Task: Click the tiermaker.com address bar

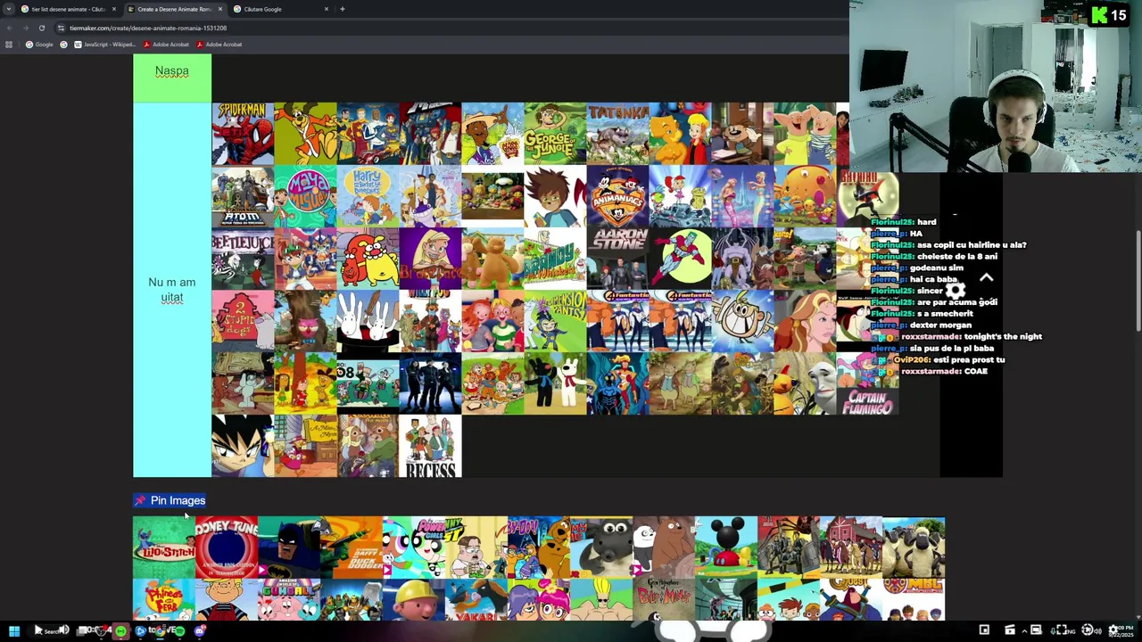Action: [446, 28]
